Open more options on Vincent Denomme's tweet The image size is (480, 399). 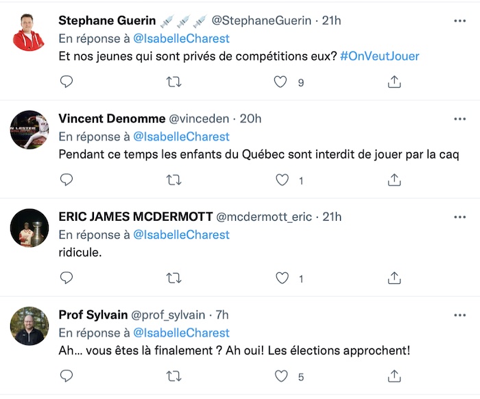coord(459,119)
